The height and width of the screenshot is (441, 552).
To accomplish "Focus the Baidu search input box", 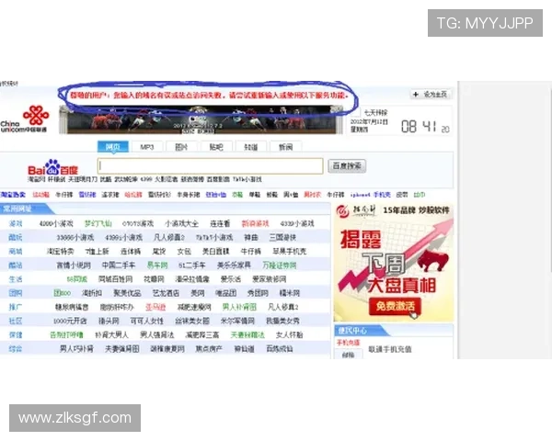I will [210, 166].
